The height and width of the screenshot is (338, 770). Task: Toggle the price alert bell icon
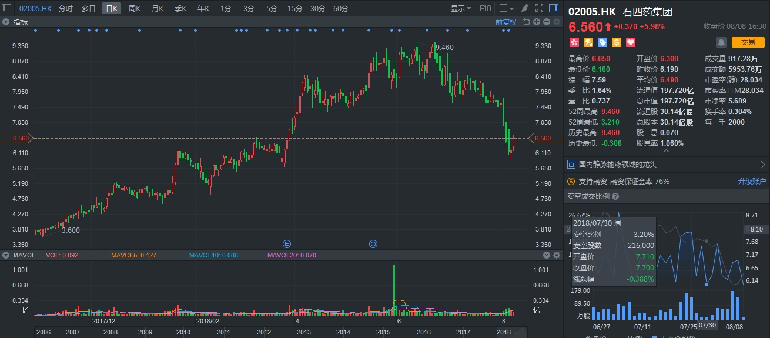(x=721, y=42)
